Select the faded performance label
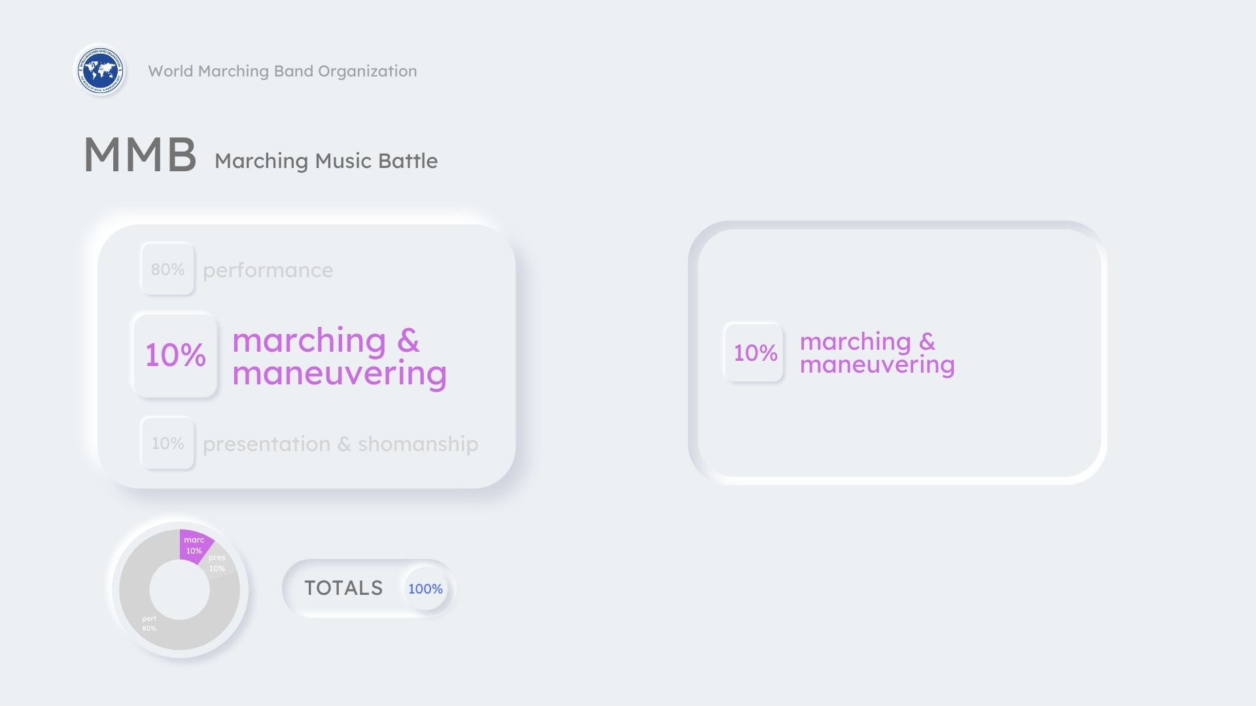The image size is (1256, 706). [x=268, y=270]
